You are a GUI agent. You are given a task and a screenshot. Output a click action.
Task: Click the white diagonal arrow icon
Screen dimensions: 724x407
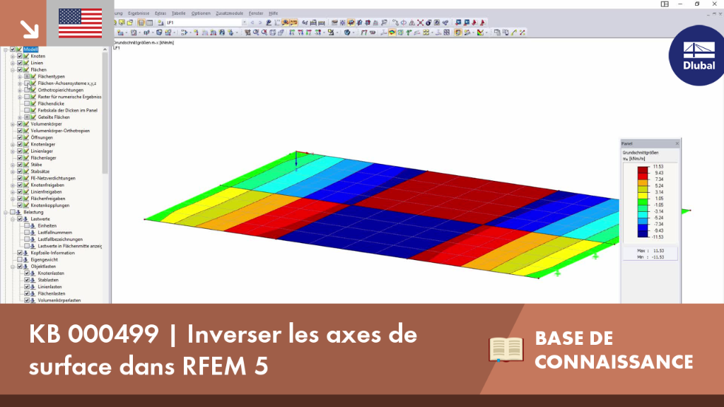click(x=29, y=29)
